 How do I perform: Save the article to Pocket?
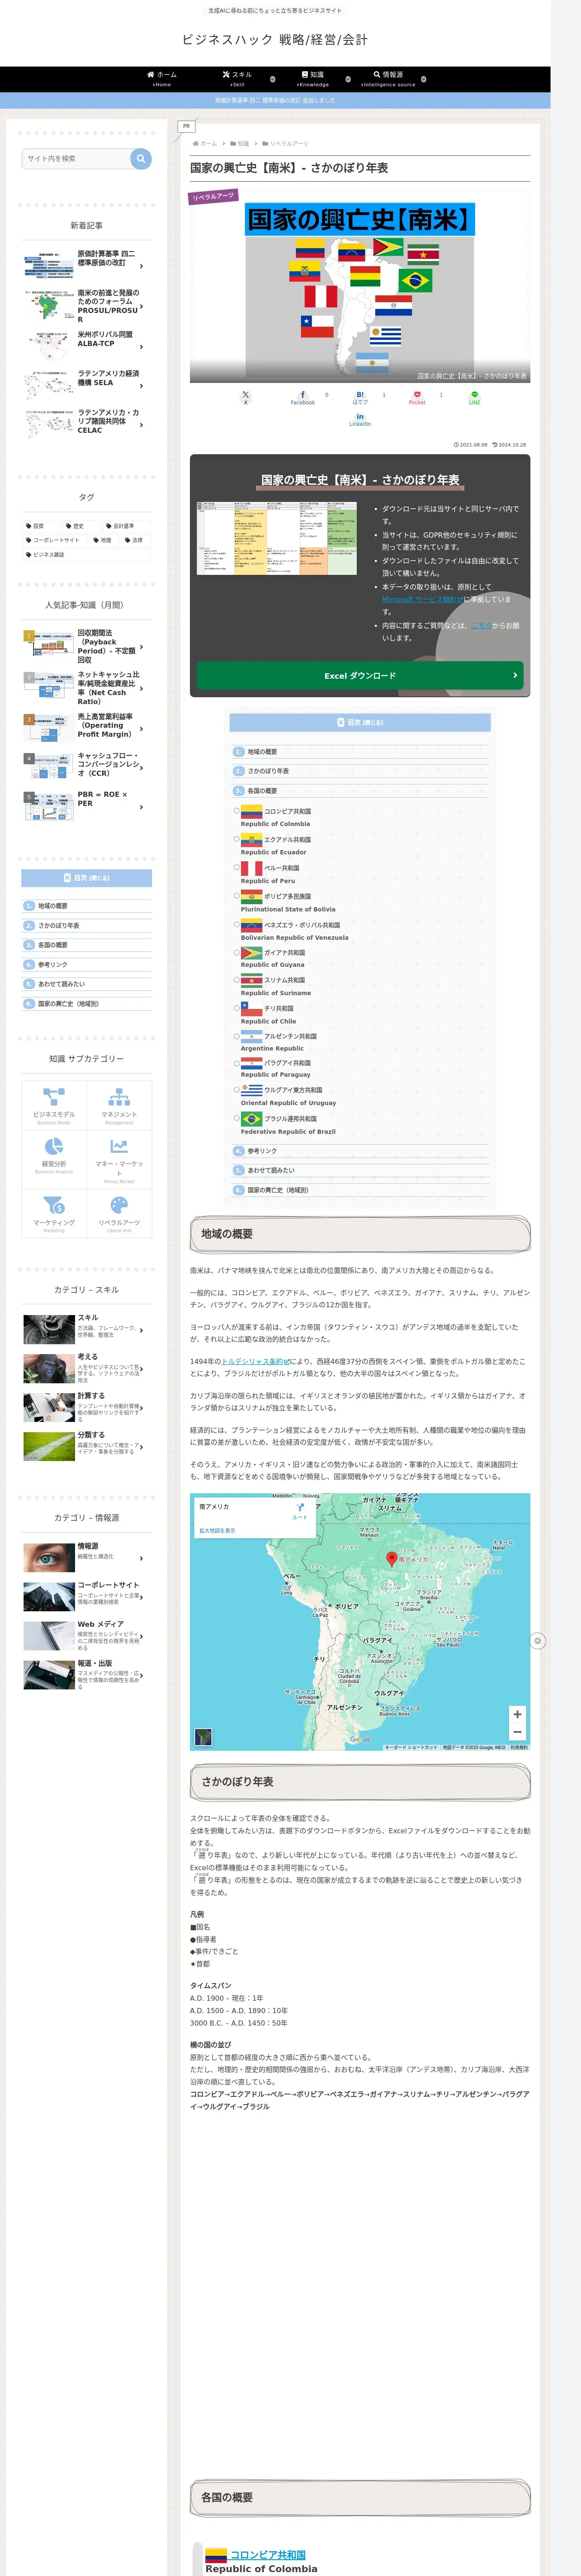[417, 397]
